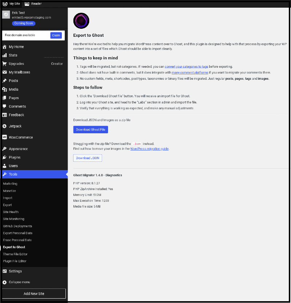Click the Upgrades shopping cart icon
Image resolution: width=291 pixels, height=303 pixels.
coord(4,64)
